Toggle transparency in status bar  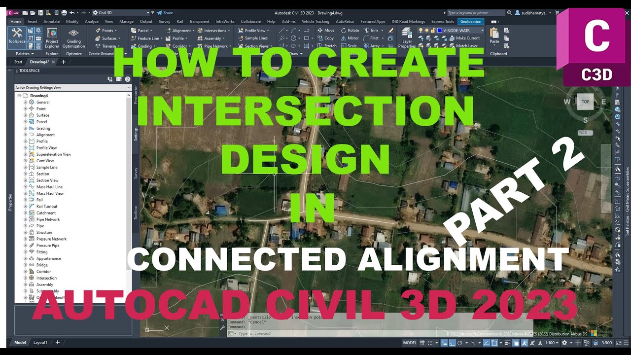516,343
